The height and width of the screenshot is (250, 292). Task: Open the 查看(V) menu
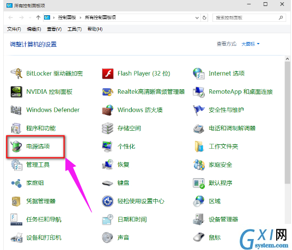coord(54,29)
